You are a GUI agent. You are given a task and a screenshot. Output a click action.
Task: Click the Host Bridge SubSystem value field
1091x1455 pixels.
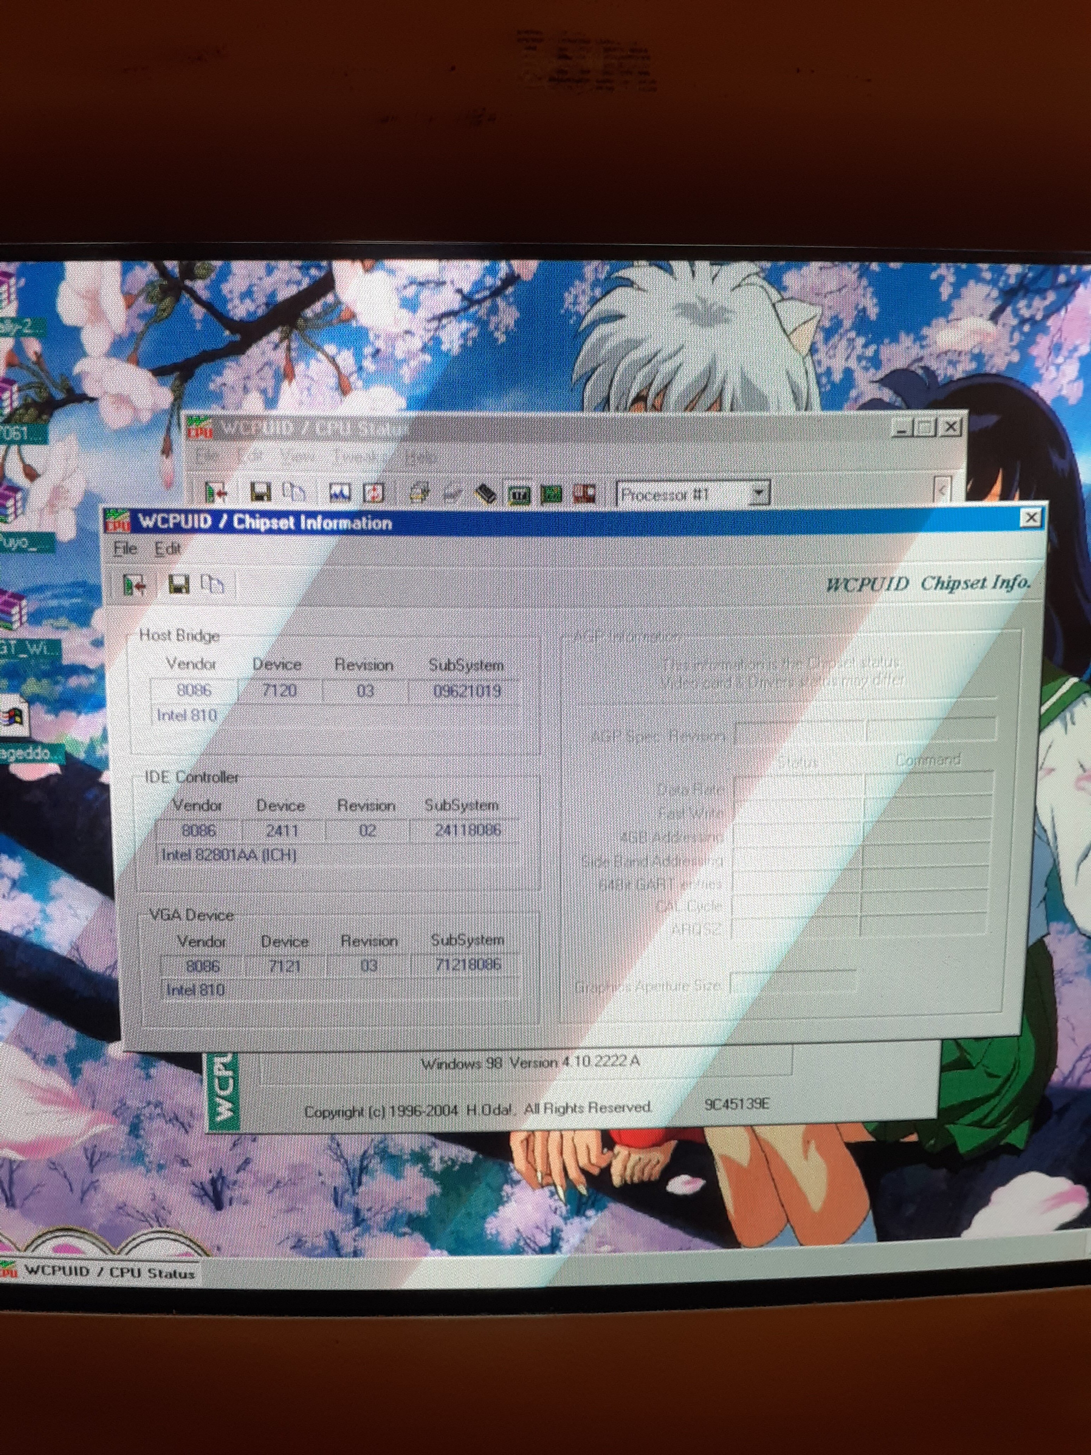pyautogui.click(x=466, y=691)
